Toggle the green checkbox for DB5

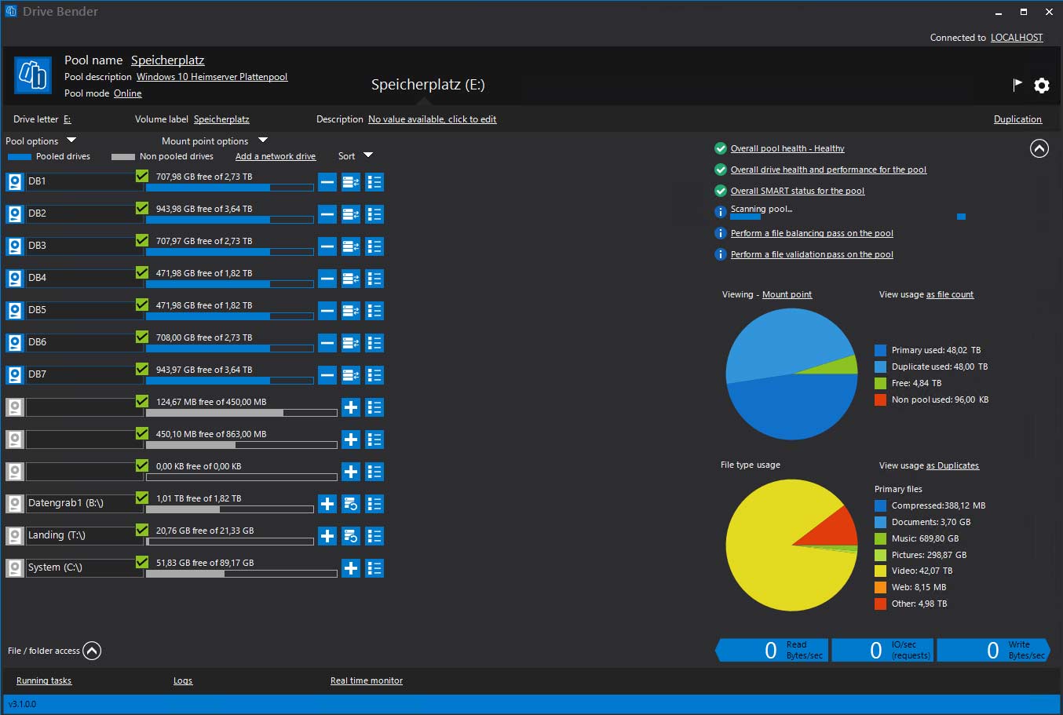click(142, 305)
